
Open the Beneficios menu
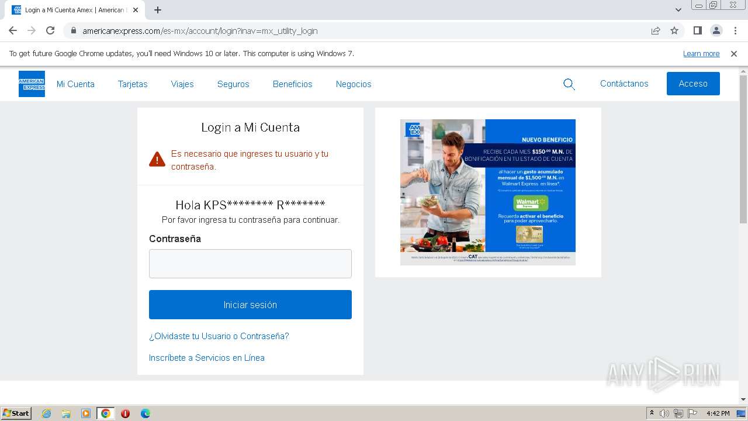[x=293, y=84]
